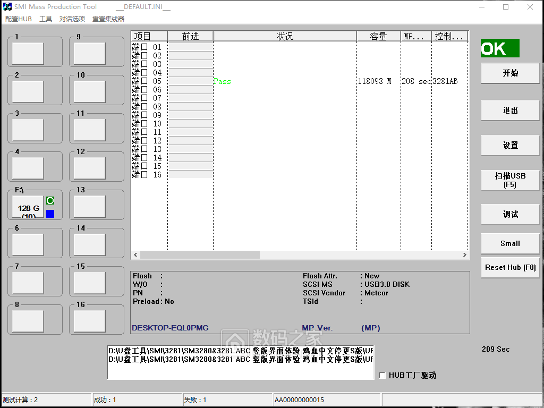
Task: Click the blue square indicator at port 5
Action: point(50,214)
